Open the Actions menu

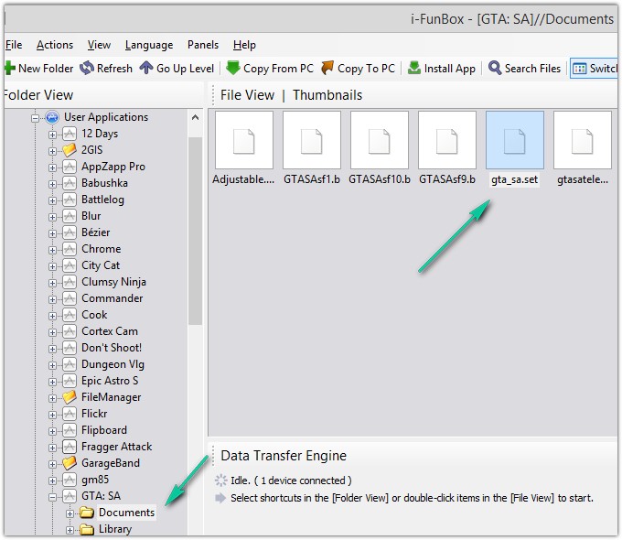pyautogui.click(x=55, y=45)
